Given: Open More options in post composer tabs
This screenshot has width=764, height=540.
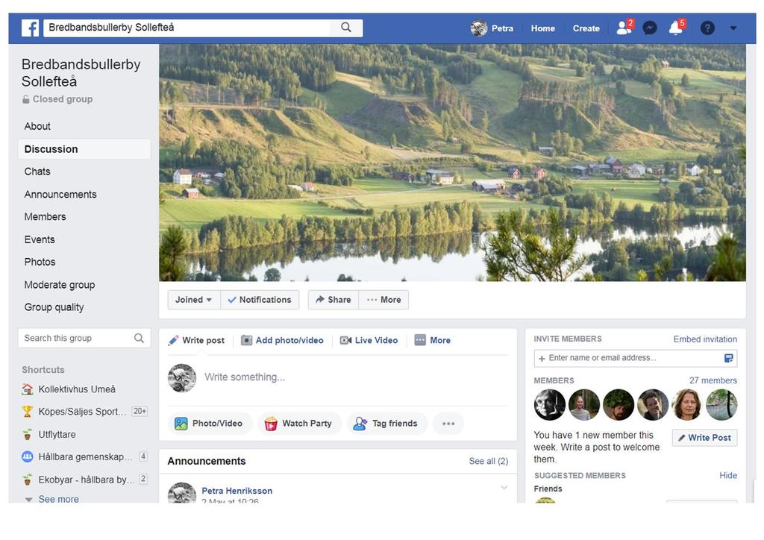Looking at the screenshot, I should click(433, 340).
